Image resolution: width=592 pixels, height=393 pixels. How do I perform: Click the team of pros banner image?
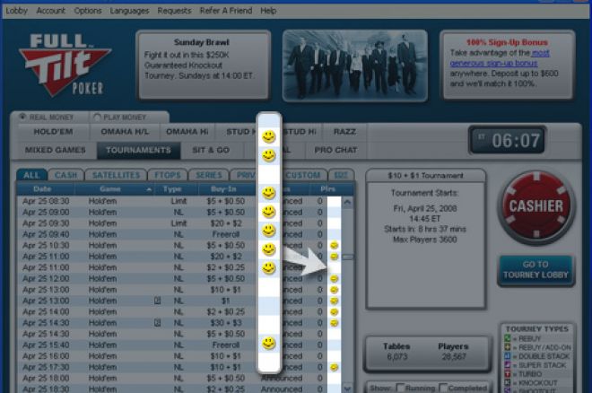tap(355, 65)
